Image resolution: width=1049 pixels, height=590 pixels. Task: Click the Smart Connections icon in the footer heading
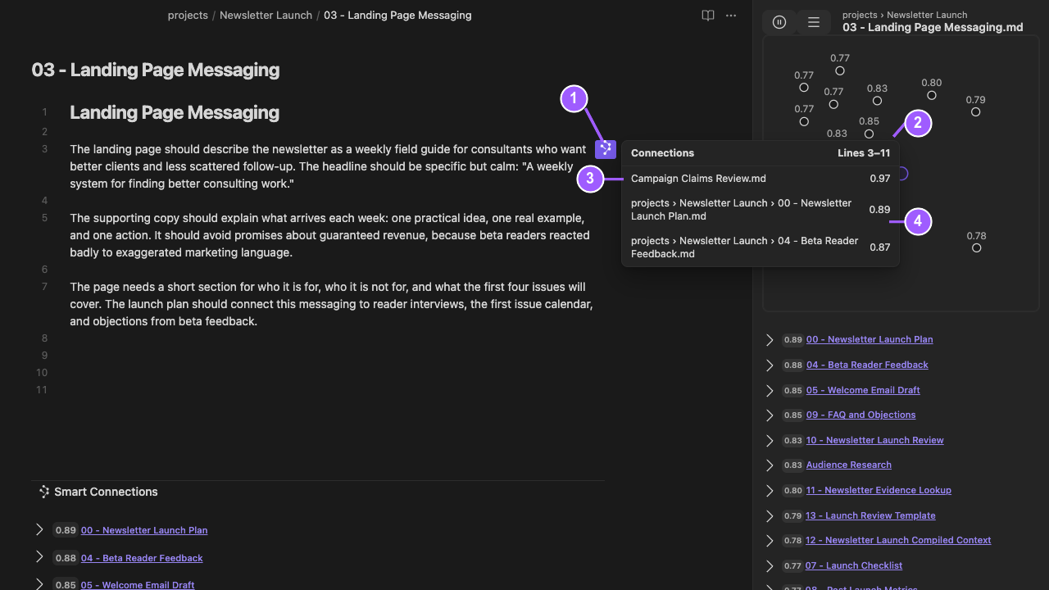[x=44, y=492]
